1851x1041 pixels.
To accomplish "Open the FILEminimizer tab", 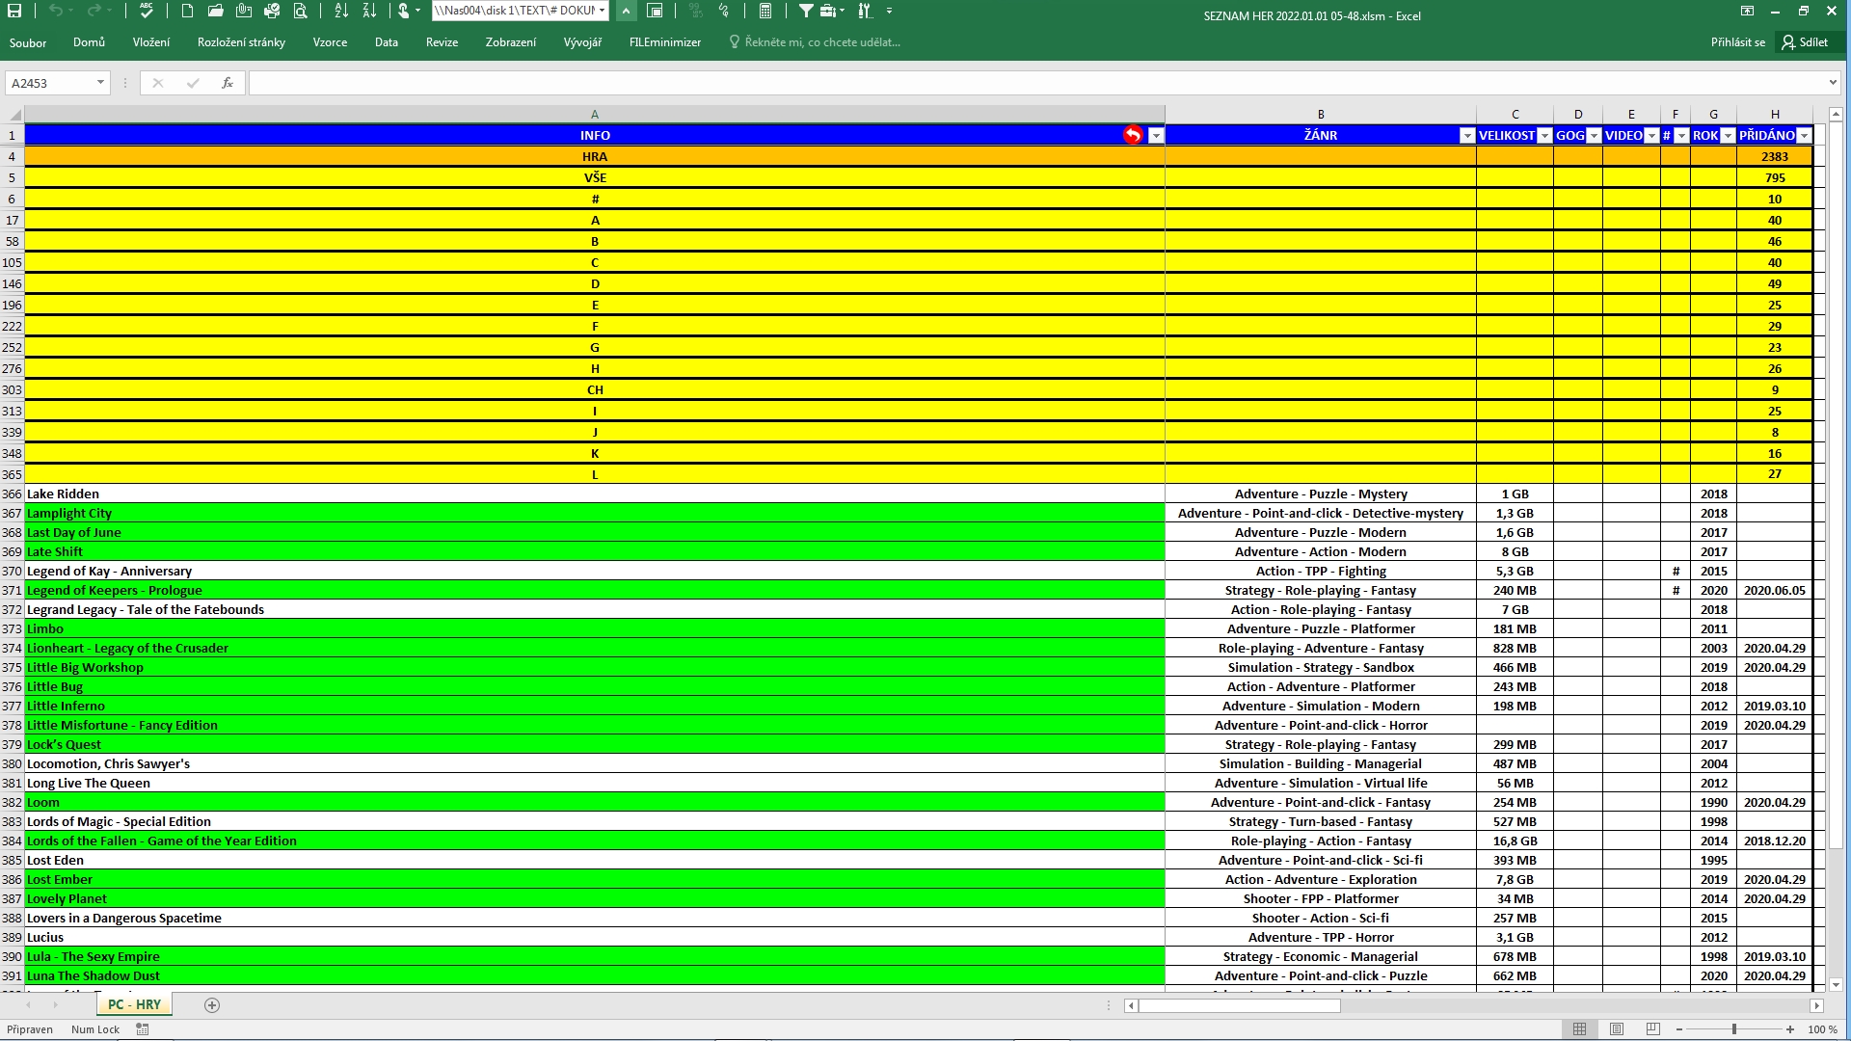I will [665, 42].
